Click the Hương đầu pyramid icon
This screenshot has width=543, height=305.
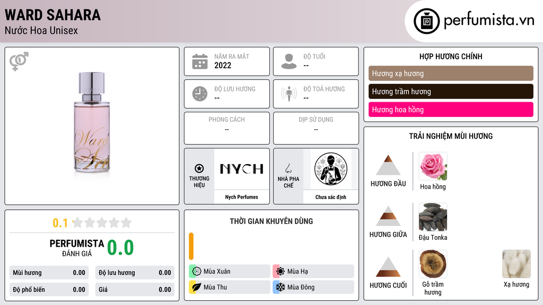click(388, 165)
